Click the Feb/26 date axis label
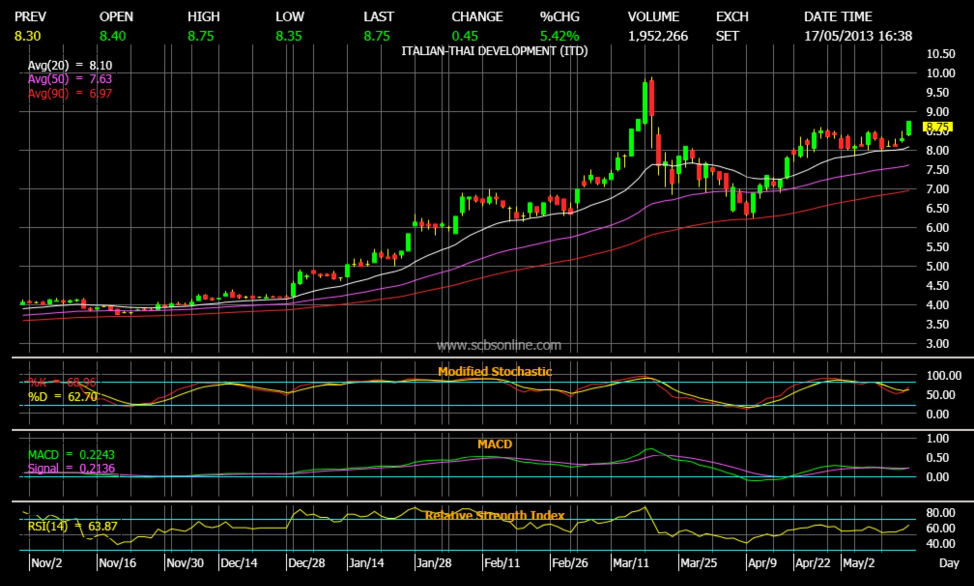The width and height of the screenshot is (974, 586). [x=570, y=563]
